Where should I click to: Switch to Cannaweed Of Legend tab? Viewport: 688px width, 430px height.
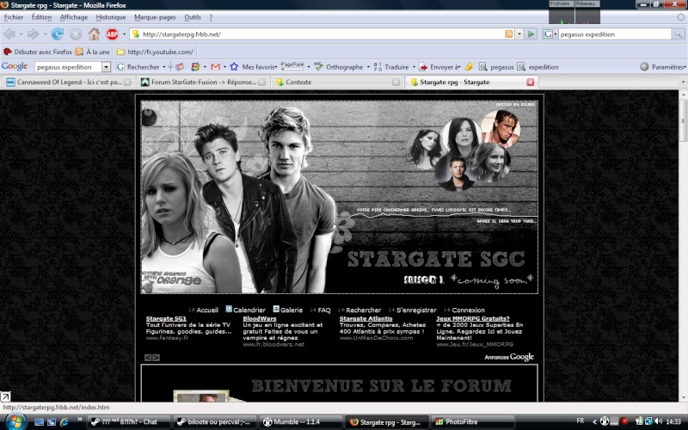69,82
